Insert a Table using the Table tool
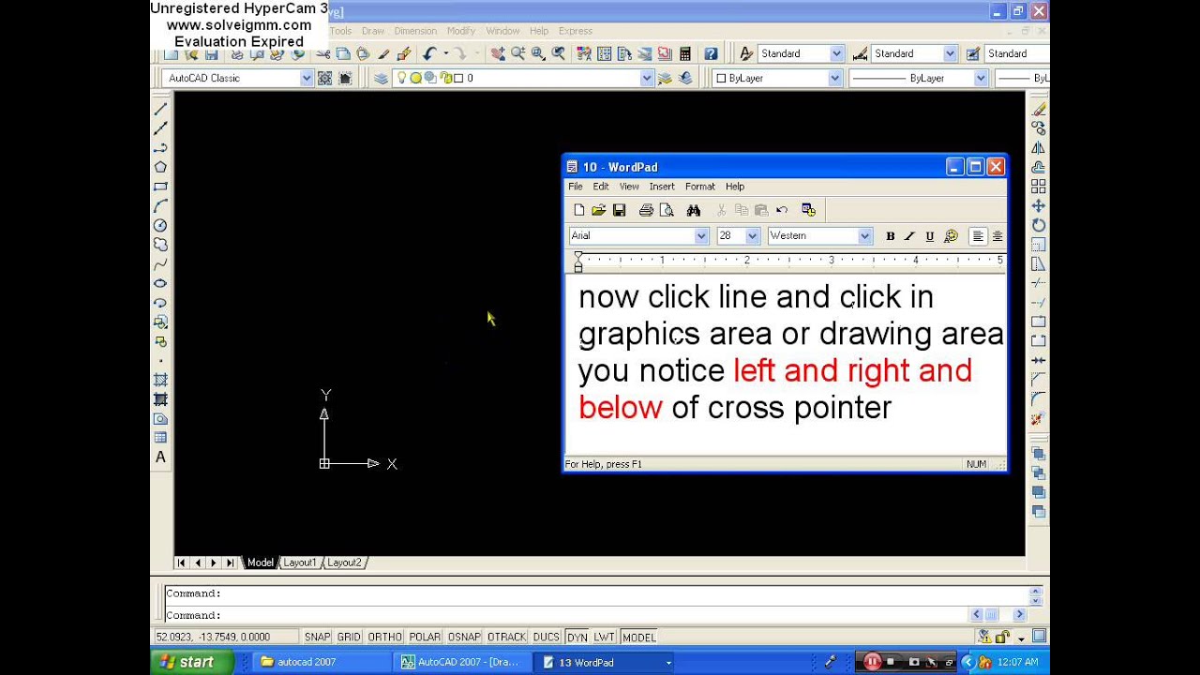 [160, 438]
